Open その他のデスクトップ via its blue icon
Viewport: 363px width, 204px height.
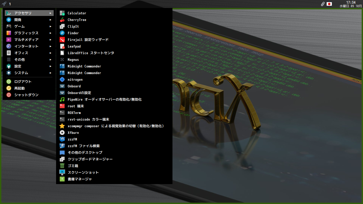62,152
